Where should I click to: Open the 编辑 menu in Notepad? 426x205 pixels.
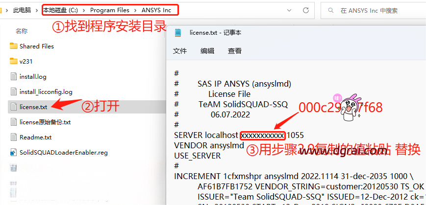[207, 50]
